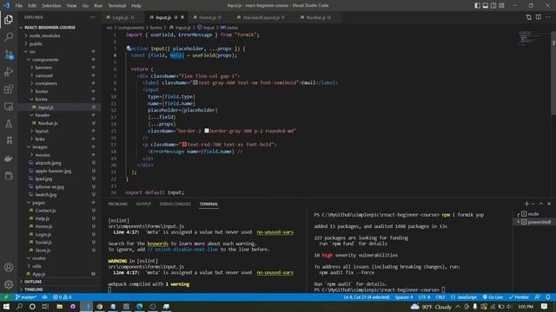Open the Manage gear icon
Screen dimensions: 556x312
[9, 284]
